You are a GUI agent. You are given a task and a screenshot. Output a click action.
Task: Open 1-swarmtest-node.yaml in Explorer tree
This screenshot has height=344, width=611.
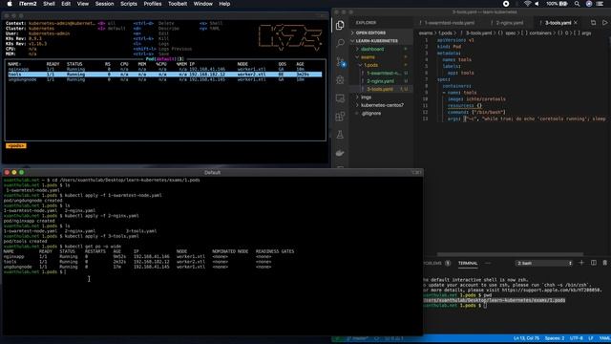click(383, 74)
